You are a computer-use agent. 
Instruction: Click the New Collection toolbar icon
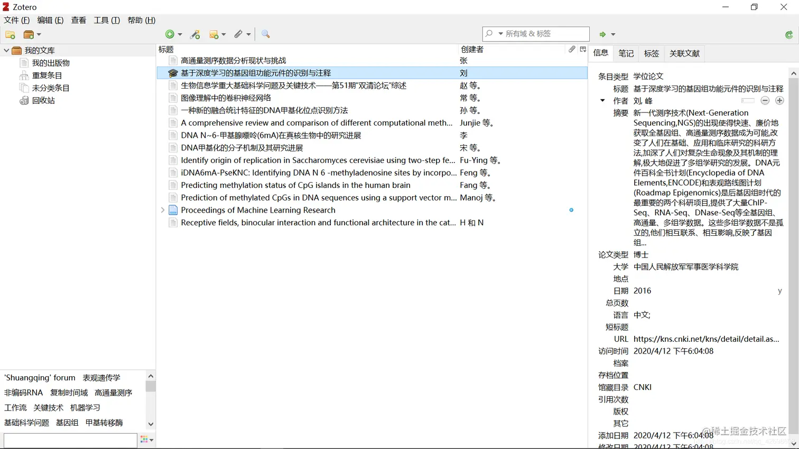point(10,35)
